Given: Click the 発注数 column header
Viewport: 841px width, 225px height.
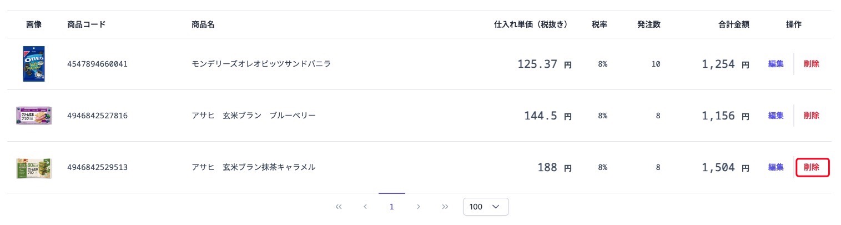Looking at the screenshot, I should 649,24.
